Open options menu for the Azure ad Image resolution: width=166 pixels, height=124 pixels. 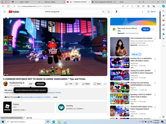[153, 29]
